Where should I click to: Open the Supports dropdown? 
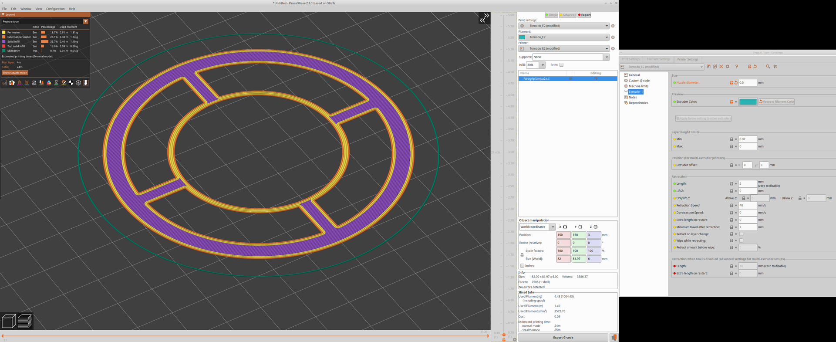606,57
